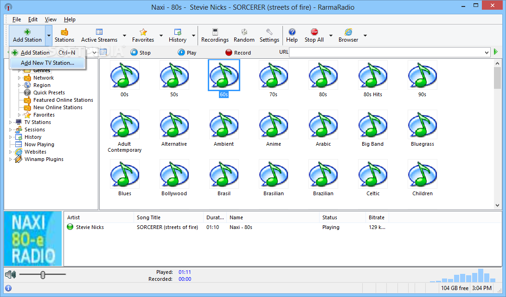Open the File menu
Screen dimensions: 506x297
16,19
